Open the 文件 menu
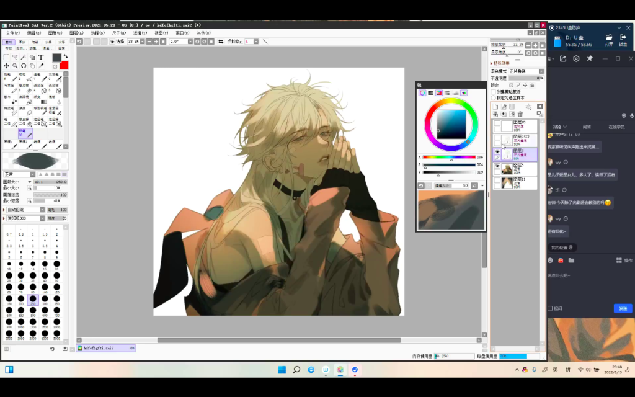635x397 pixels. pos(12,33)
